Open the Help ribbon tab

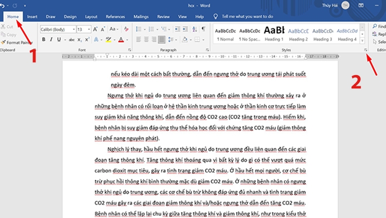(x=199, y=16)
